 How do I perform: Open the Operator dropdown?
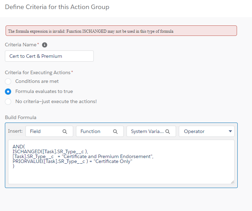click(x=206, y=132)
